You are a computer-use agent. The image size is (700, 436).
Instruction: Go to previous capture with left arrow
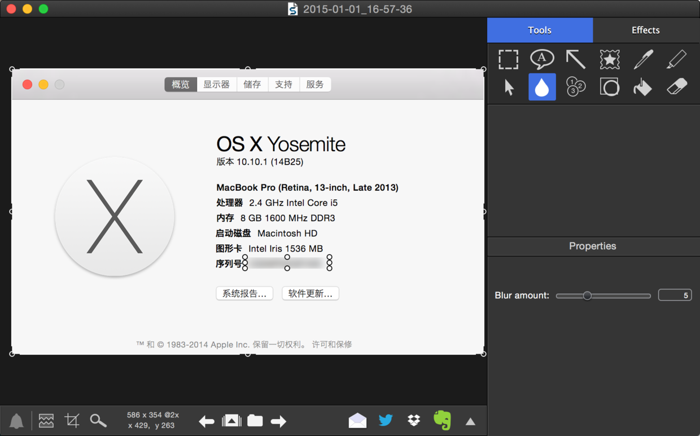pyautogui.click(x=207, y=421)
